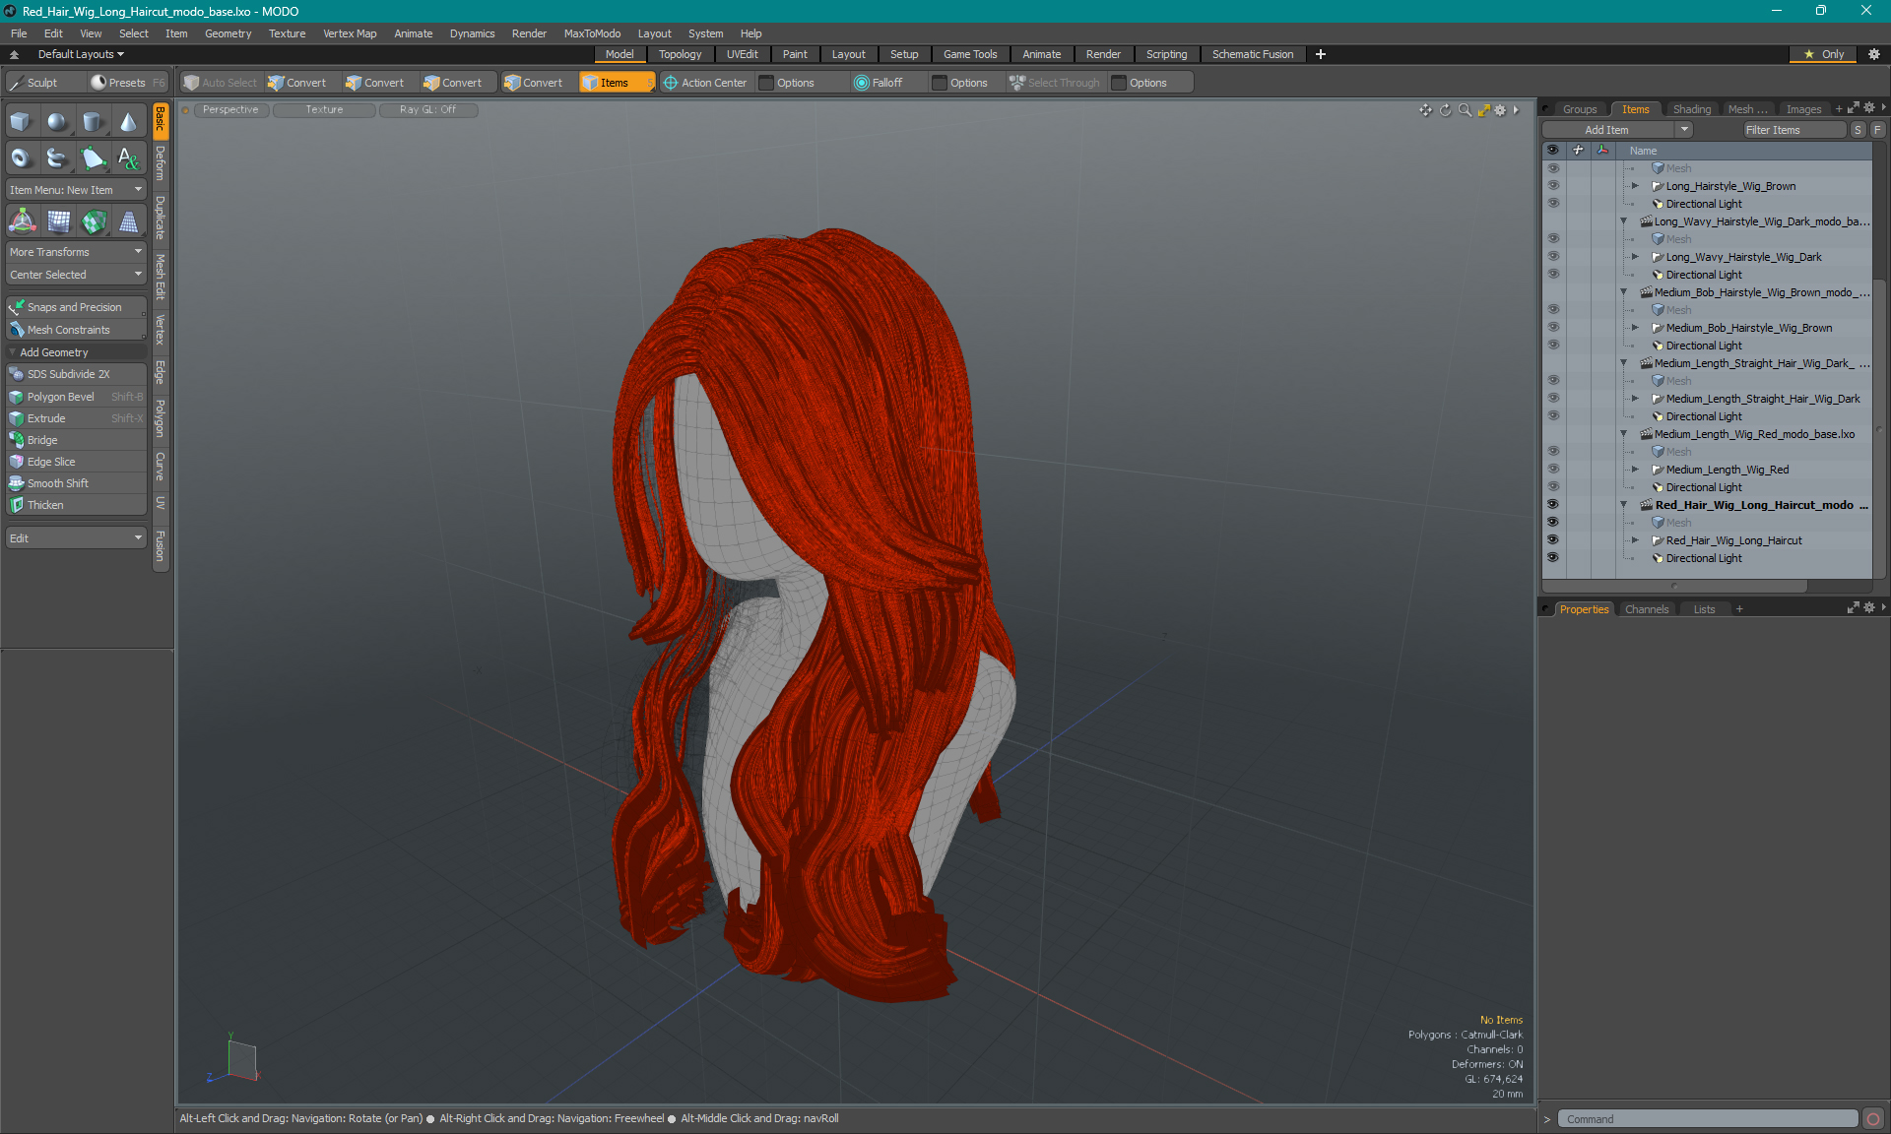The height and width of the screenshot is (1134, 1891).
Task: Activate the Transform tool icon
Action: [22, 221]
